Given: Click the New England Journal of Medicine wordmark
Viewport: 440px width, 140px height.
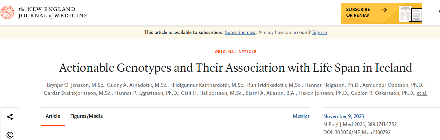Looking at the screenshot, I should (x=53, y=13).
